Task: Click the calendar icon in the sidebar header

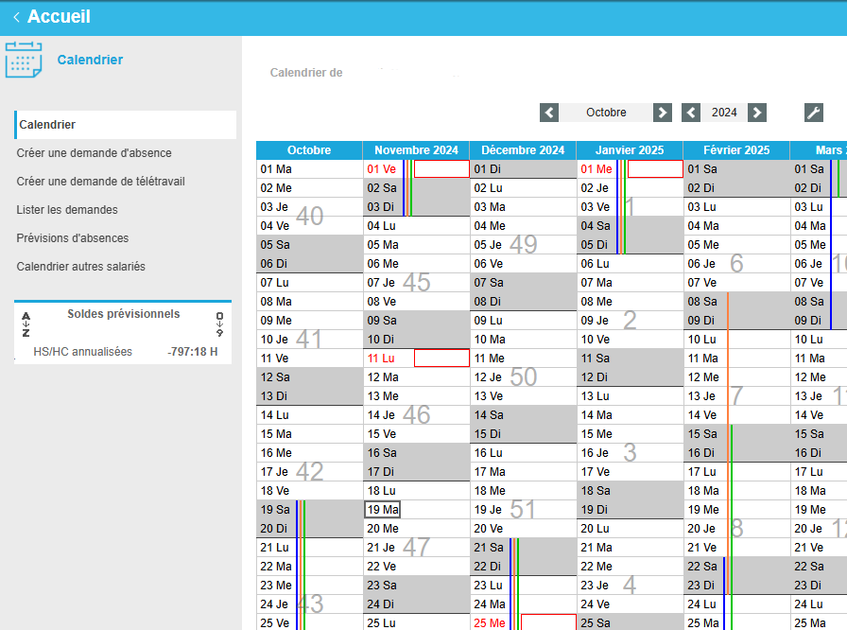Action: pos(24,60)
